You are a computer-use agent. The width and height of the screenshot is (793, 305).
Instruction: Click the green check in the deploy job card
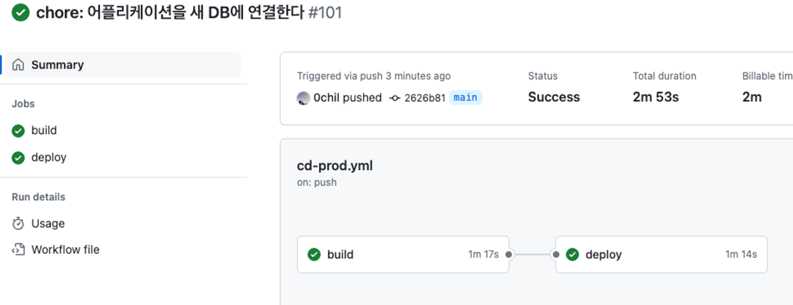pyautogui.click(x=572, y=254)
